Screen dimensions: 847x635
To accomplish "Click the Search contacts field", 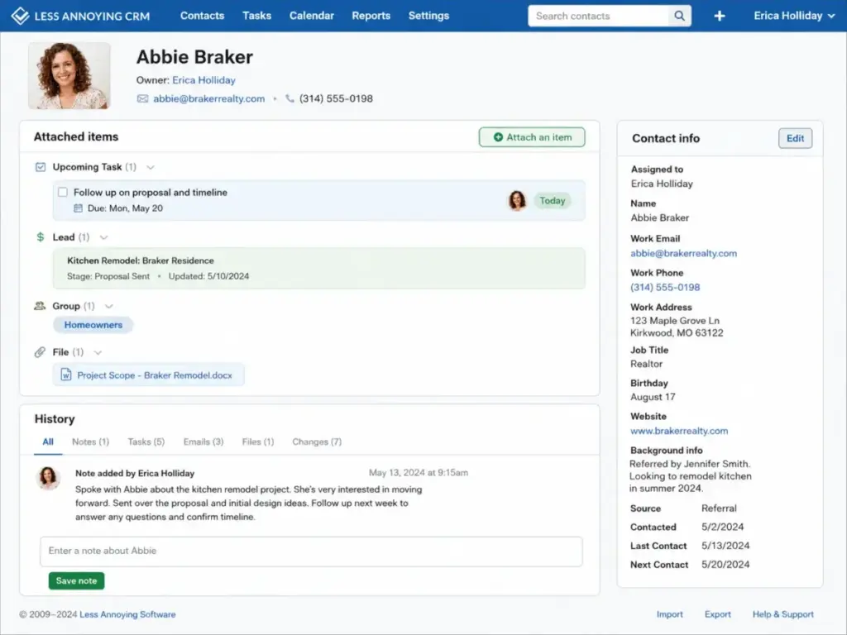I will (x=598, y=16).
